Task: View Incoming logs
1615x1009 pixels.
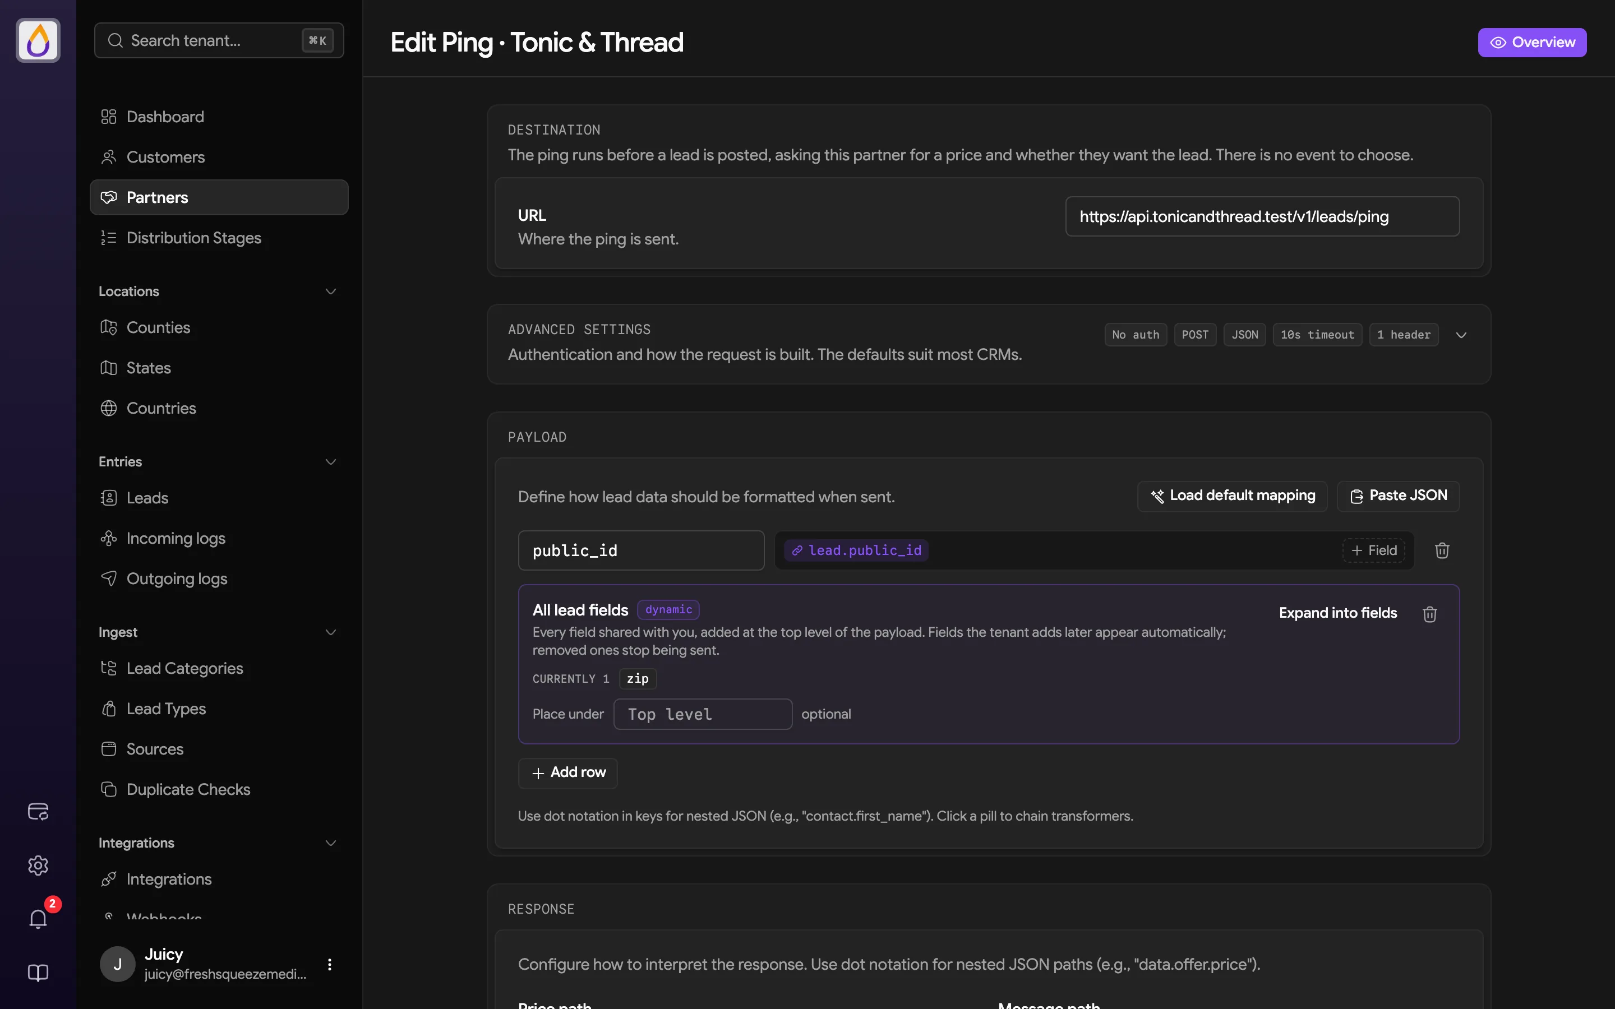Action: pyautogui.click(x=219, y=539)
